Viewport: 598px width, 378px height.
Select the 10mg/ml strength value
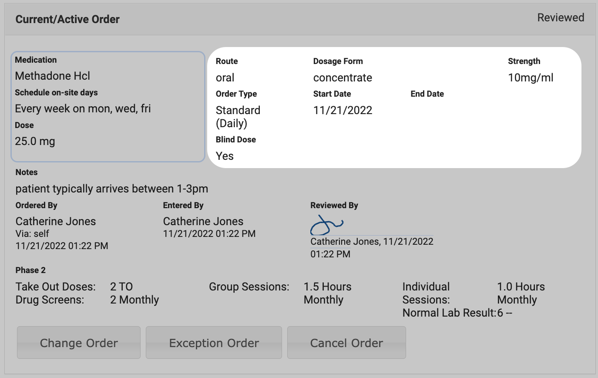531,78
